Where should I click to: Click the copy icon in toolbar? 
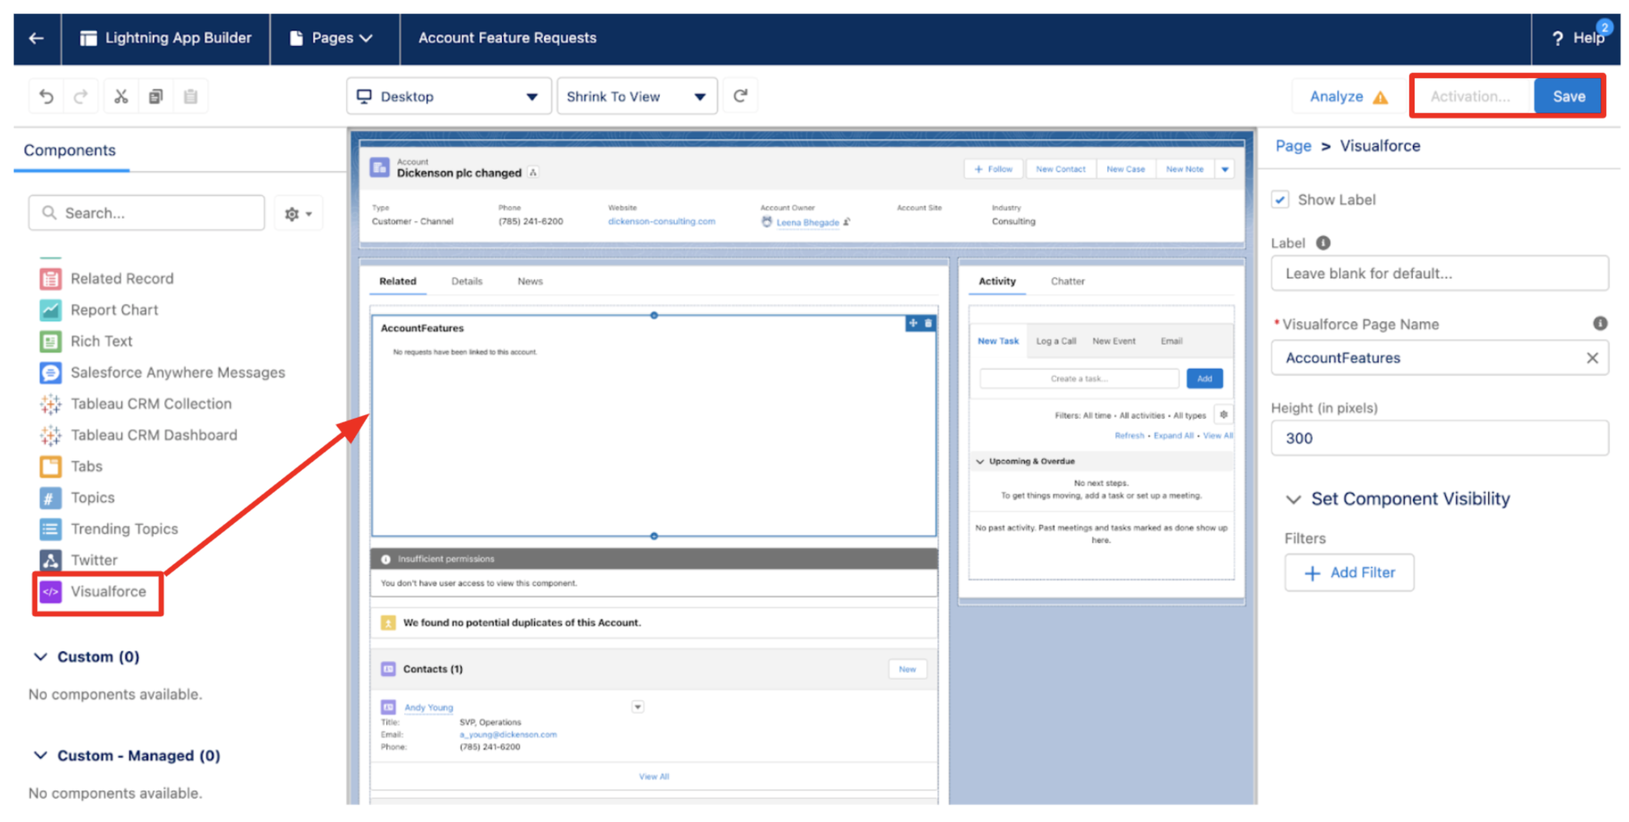[156, 96]
